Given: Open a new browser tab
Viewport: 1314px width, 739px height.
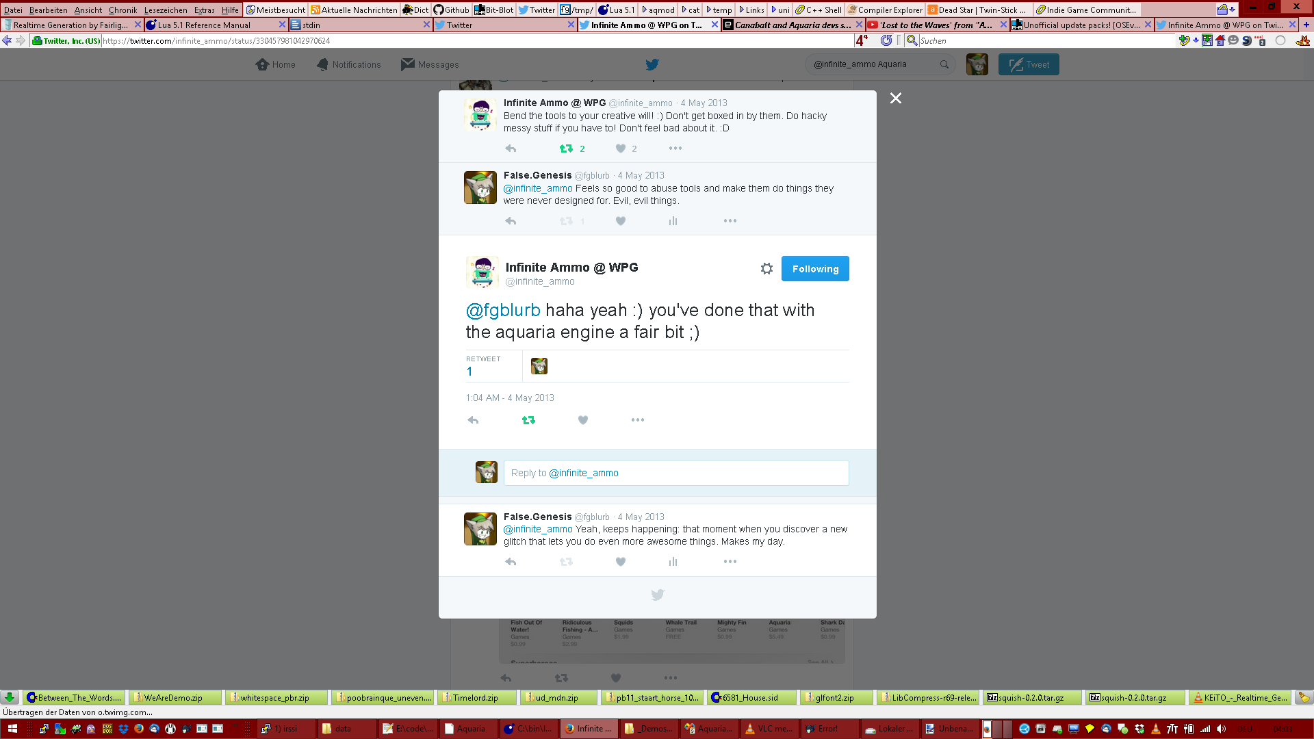Looking at the screenshot, I should (1306, 25).
